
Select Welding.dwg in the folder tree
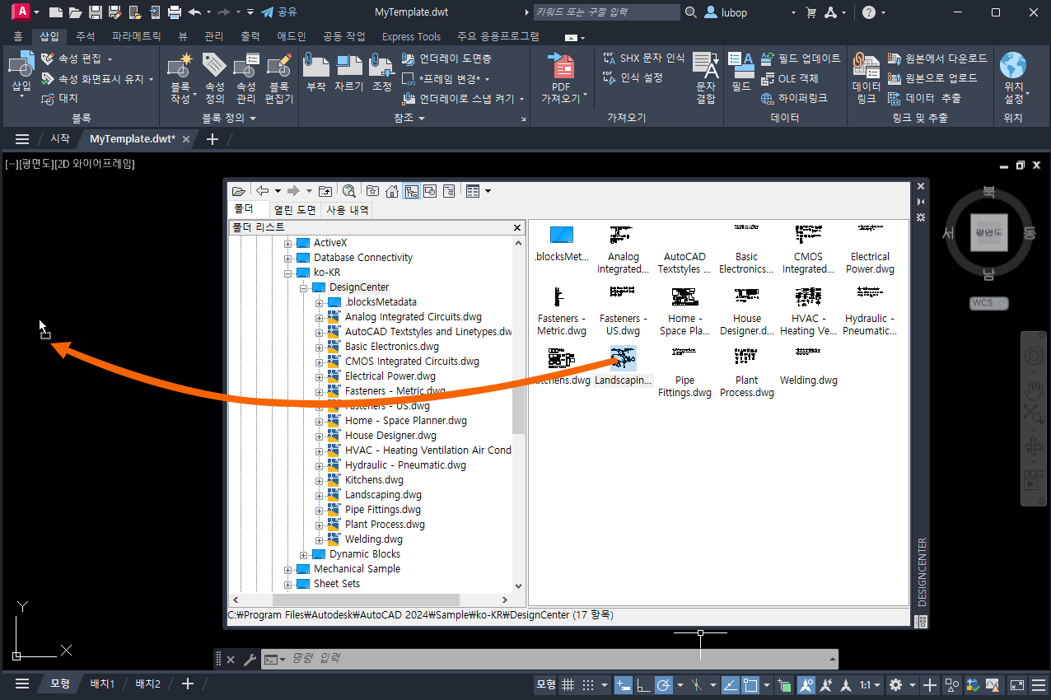click(x=374, y=539)
